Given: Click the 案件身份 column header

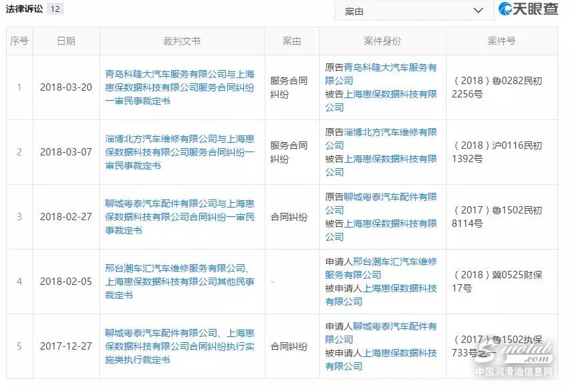Looking at the screenshot, I should coord(383,41).
